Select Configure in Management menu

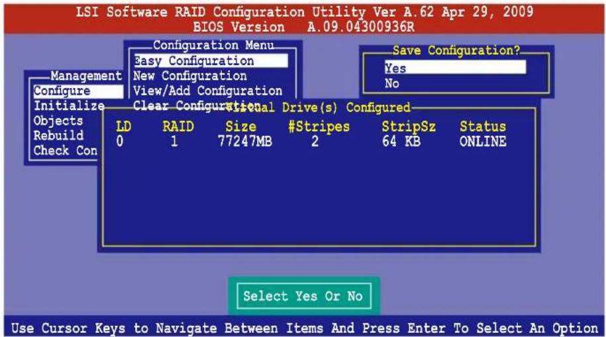78,91
